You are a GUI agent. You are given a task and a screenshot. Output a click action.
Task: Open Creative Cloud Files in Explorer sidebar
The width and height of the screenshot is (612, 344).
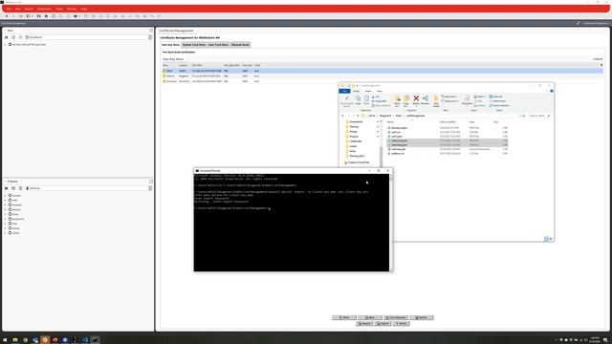[x=357, y=162]
